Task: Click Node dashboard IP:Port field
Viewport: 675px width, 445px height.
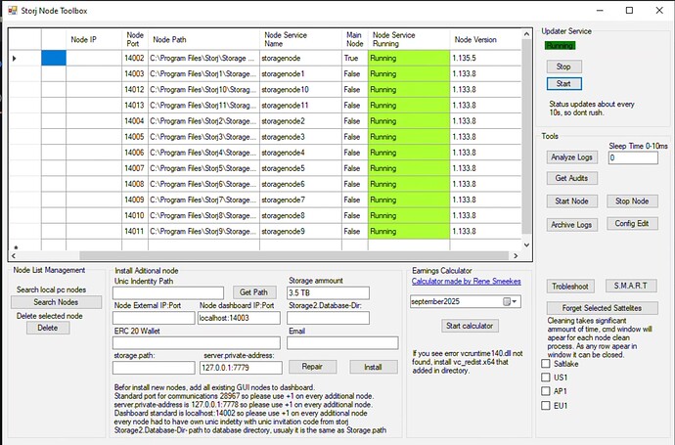Action: point(239,318)
